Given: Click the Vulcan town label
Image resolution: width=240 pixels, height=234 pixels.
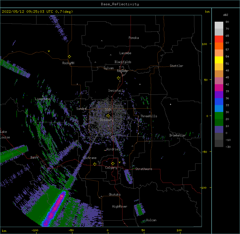Looking at the screenshot, I should point(151,220).
